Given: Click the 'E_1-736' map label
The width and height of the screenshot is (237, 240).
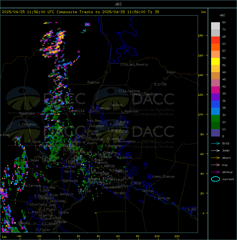Looking at the screenshot, I should pos(160,84).
